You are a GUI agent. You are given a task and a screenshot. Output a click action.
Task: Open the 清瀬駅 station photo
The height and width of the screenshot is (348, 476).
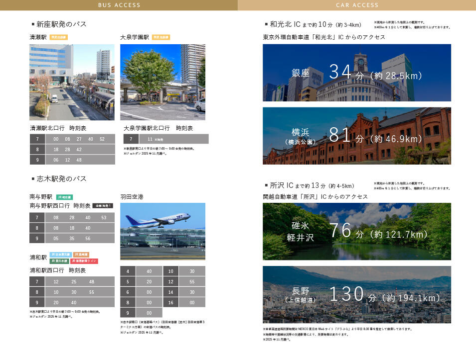[x=72, y=82]
